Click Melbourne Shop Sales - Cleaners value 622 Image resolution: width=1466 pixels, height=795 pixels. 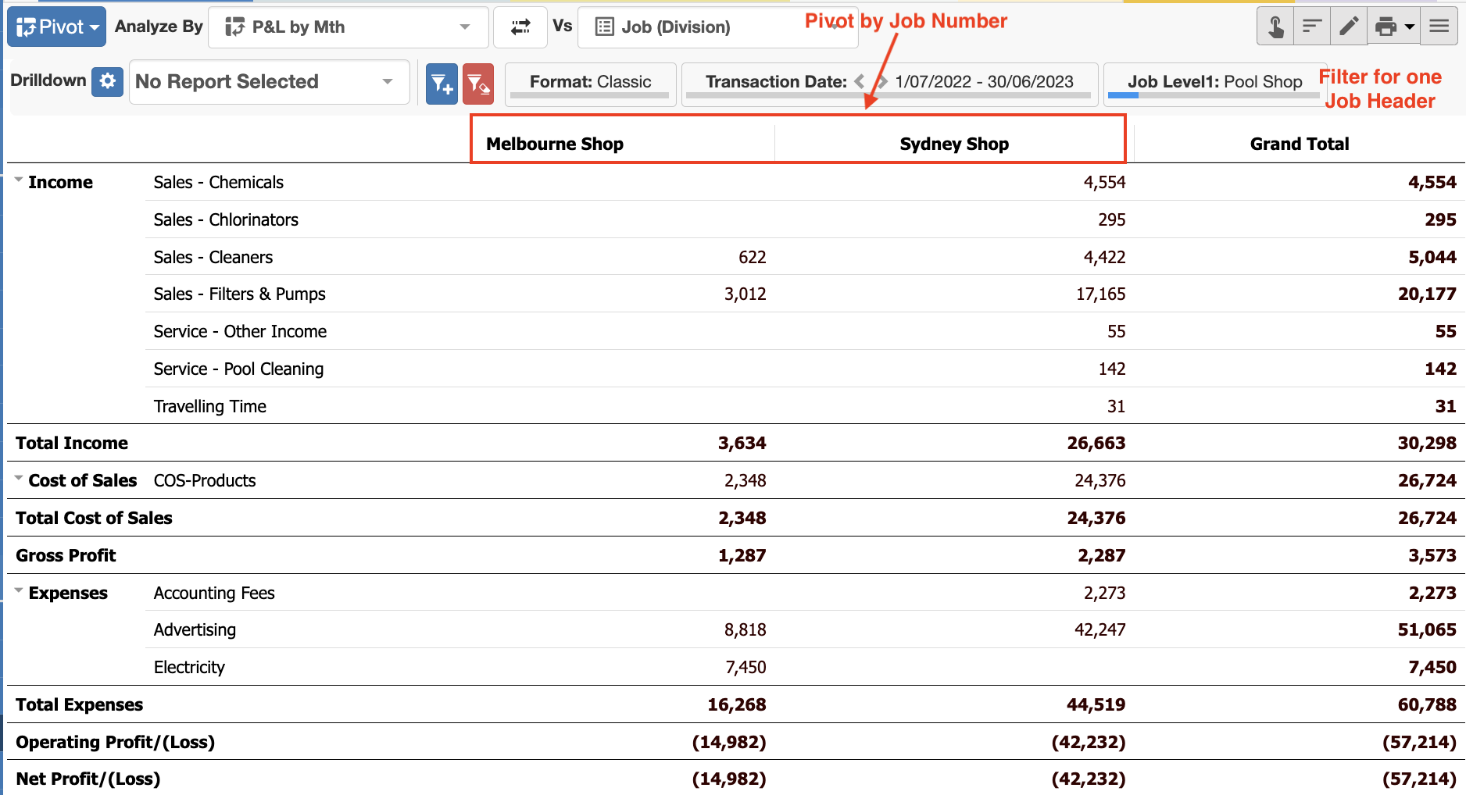[752, 257]
